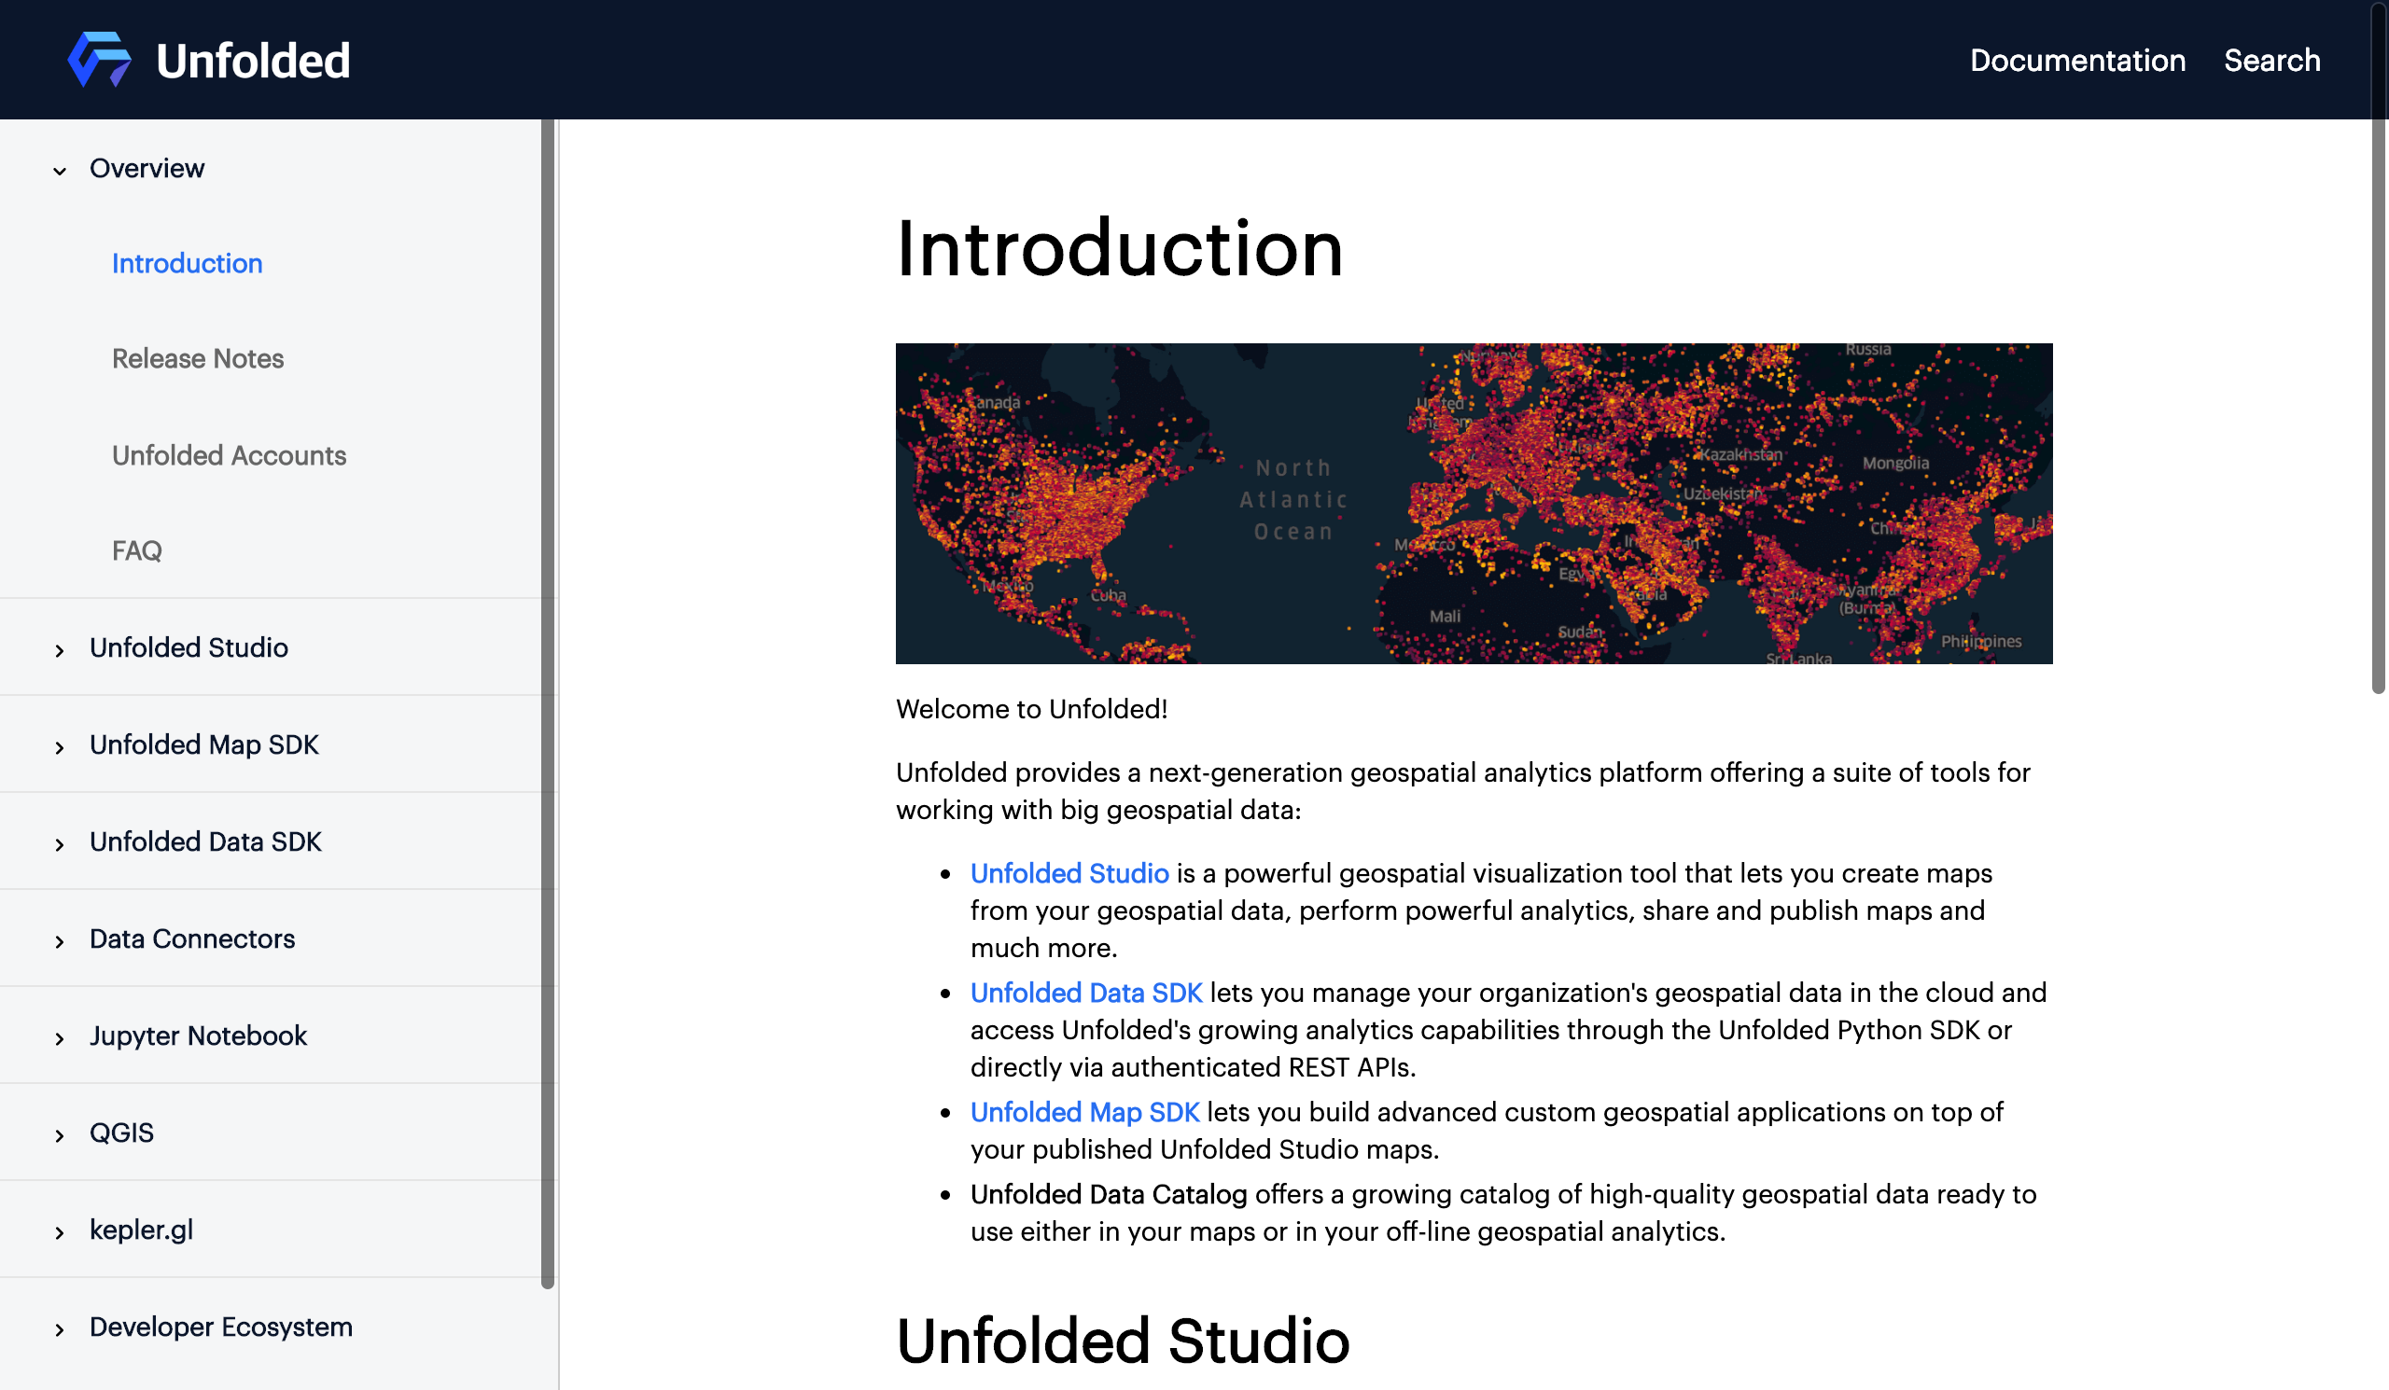Follow the Unfolded Map SDK link in bullet list

click(x=1084, y=1111)
